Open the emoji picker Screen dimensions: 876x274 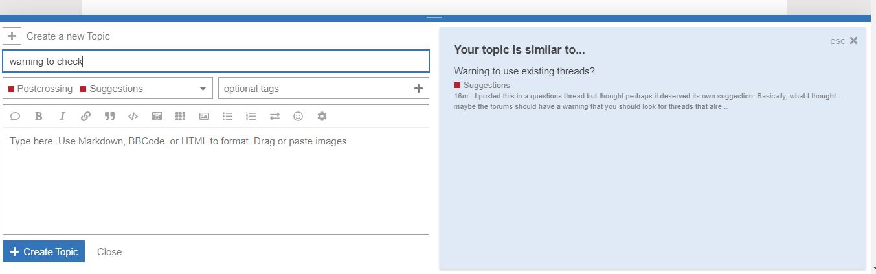[298, 117]
